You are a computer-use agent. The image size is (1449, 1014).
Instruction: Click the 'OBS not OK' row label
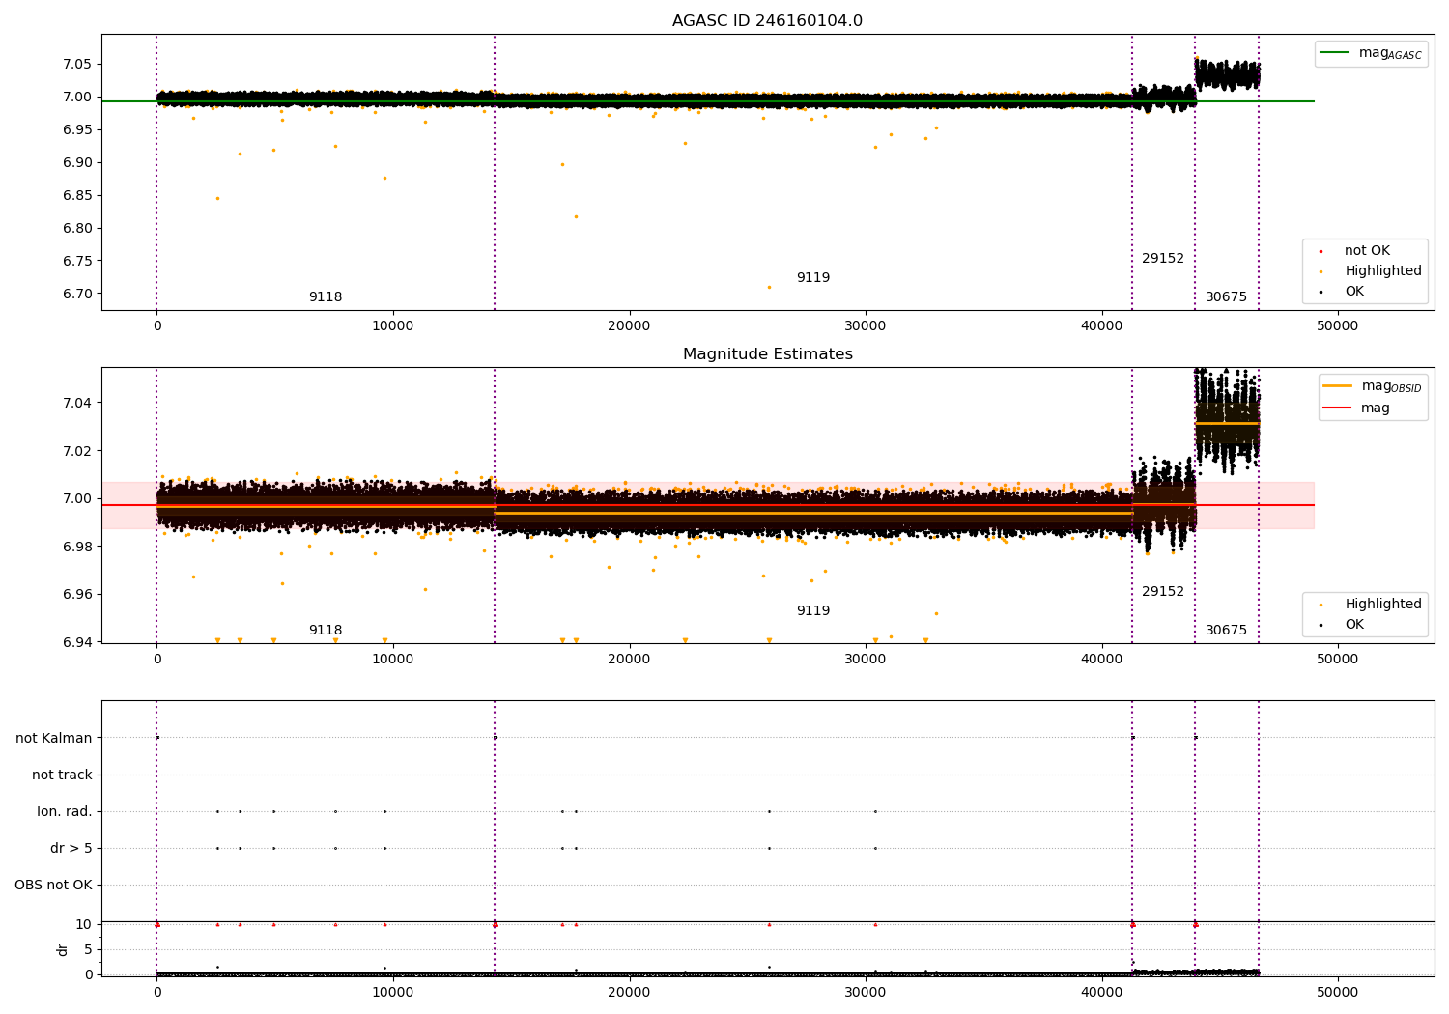[x=53, y=885]
